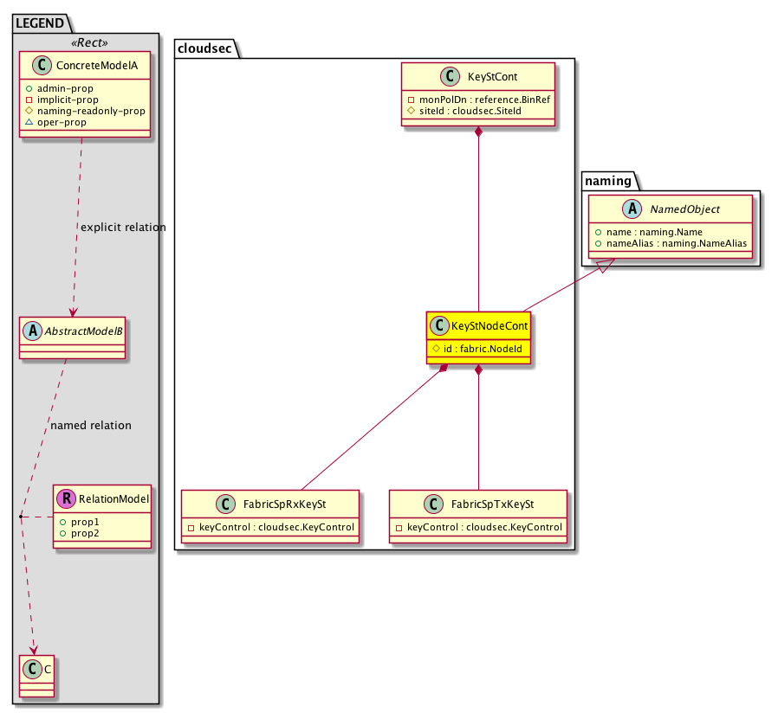Screen dimensions: 778x713
Task: Select prop2 in the RelationModel box
Action: pyautogui.click(x=80, y=534)
